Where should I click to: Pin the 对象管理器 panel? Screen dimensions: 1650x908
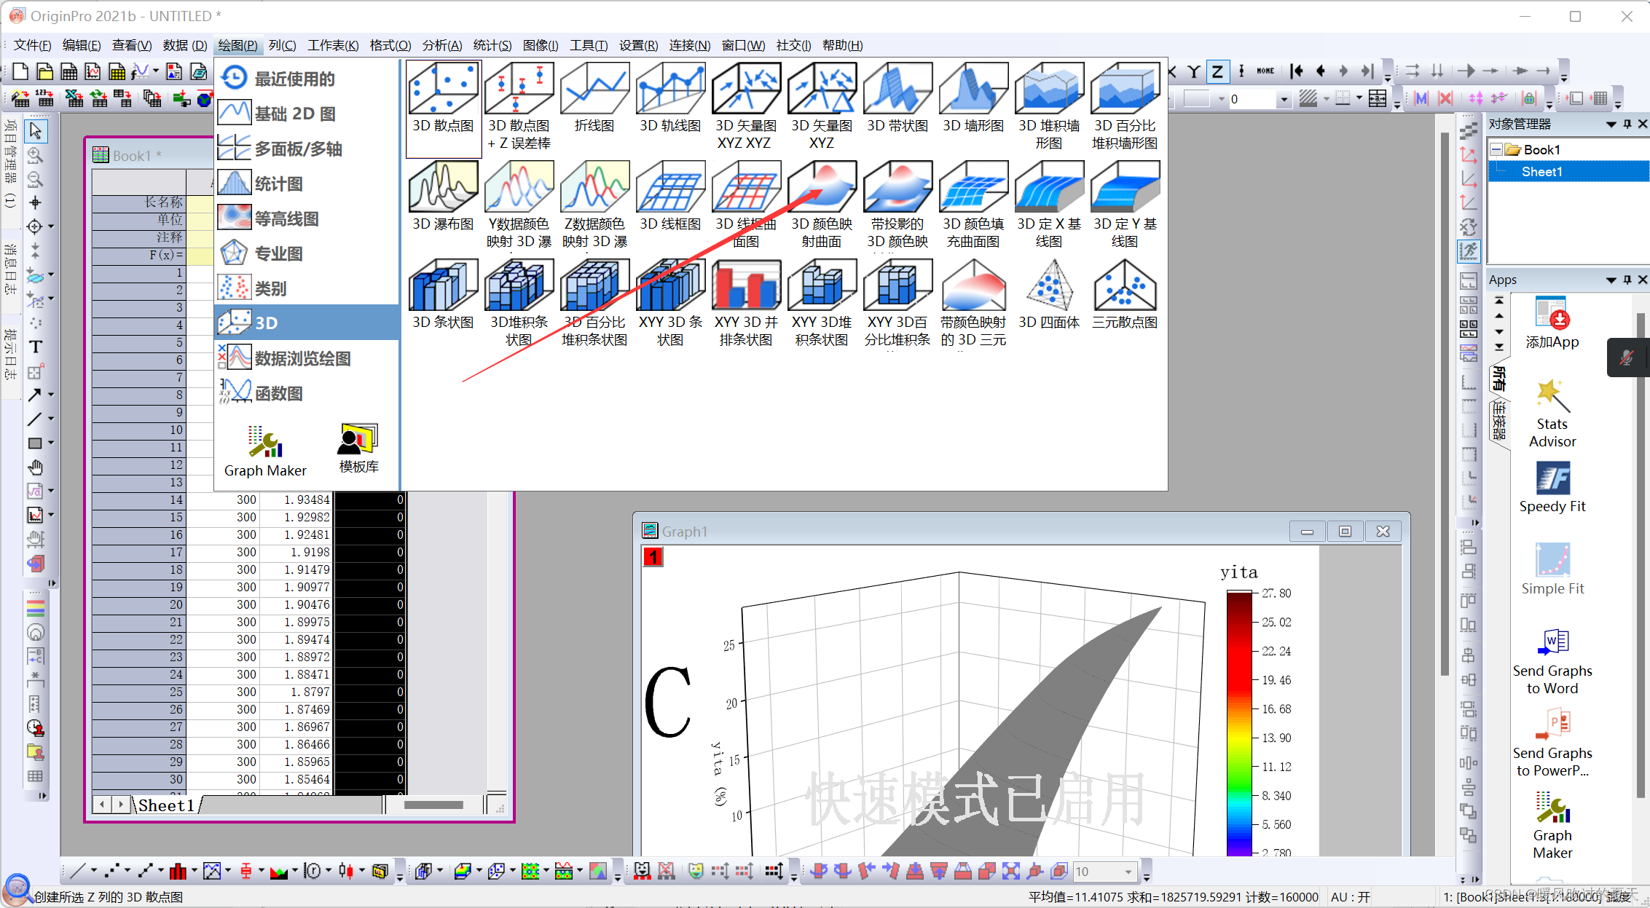pos(1627,125)
